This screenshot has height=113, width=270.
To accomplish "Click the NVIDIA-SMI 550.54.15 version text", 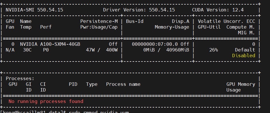I will click(x=34, y=10).
